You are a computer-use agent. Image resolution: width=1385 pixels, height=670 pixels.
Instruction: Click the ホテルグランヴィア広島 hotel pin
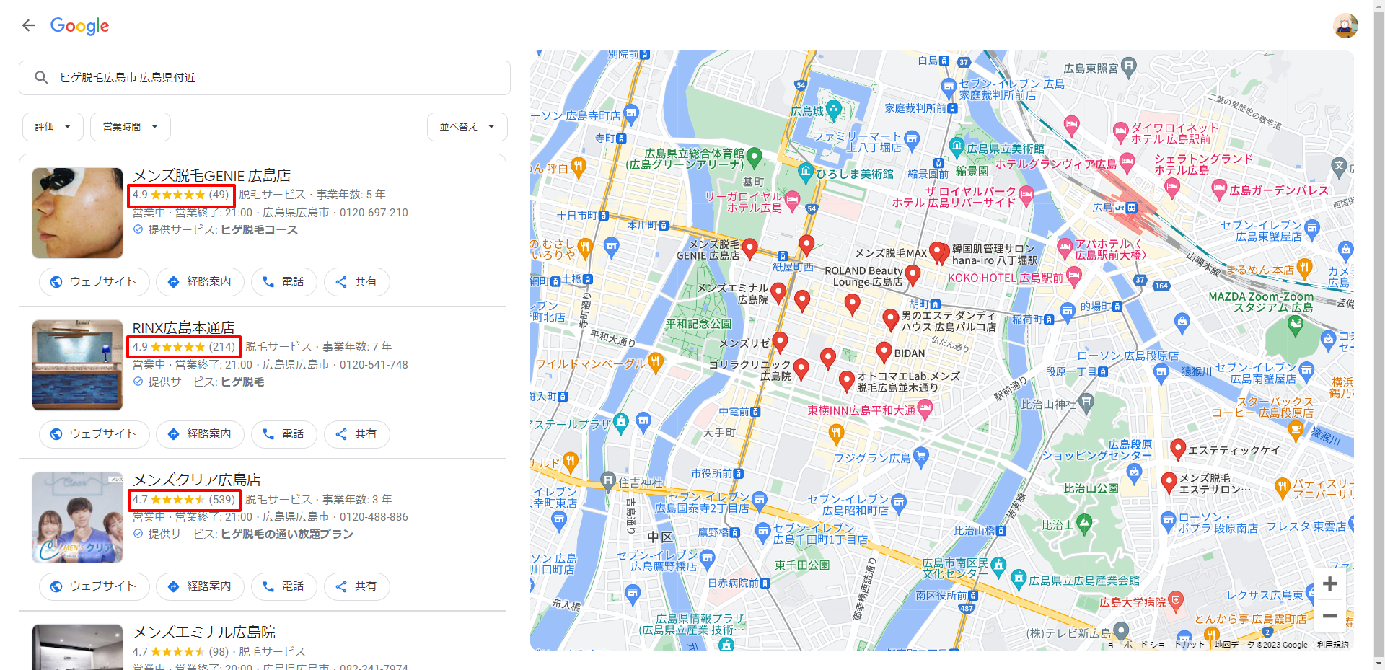(1127, 163)
